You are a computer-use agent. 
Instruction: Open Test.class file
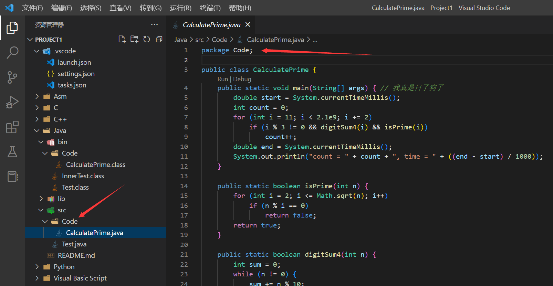point(75,187)
